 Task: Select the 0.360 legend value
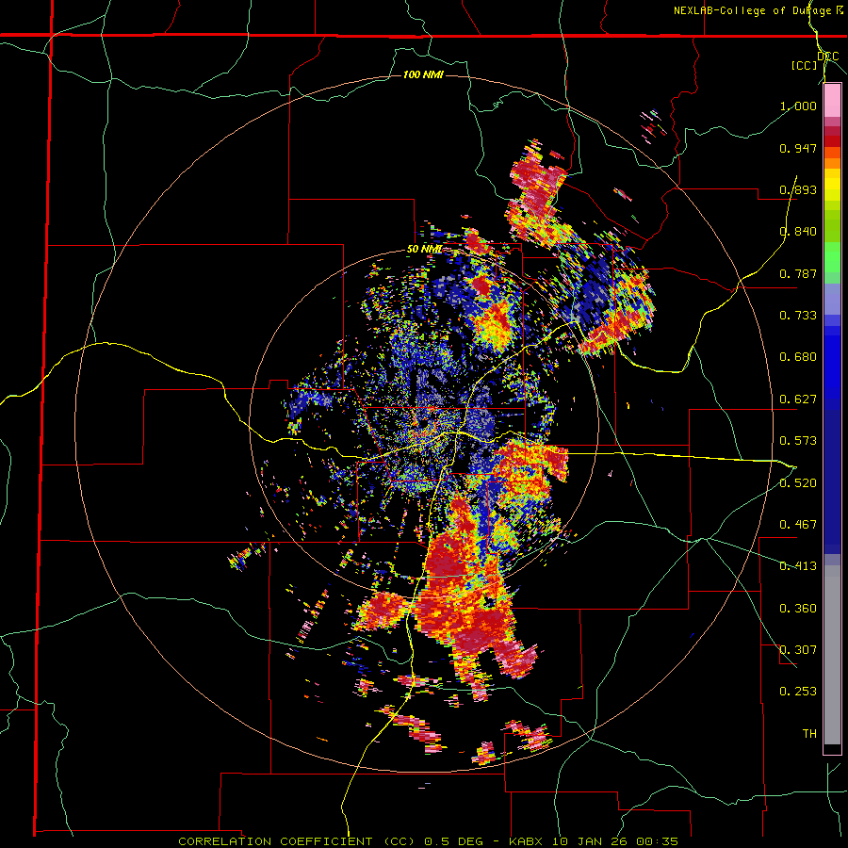[x=798, y=609]
